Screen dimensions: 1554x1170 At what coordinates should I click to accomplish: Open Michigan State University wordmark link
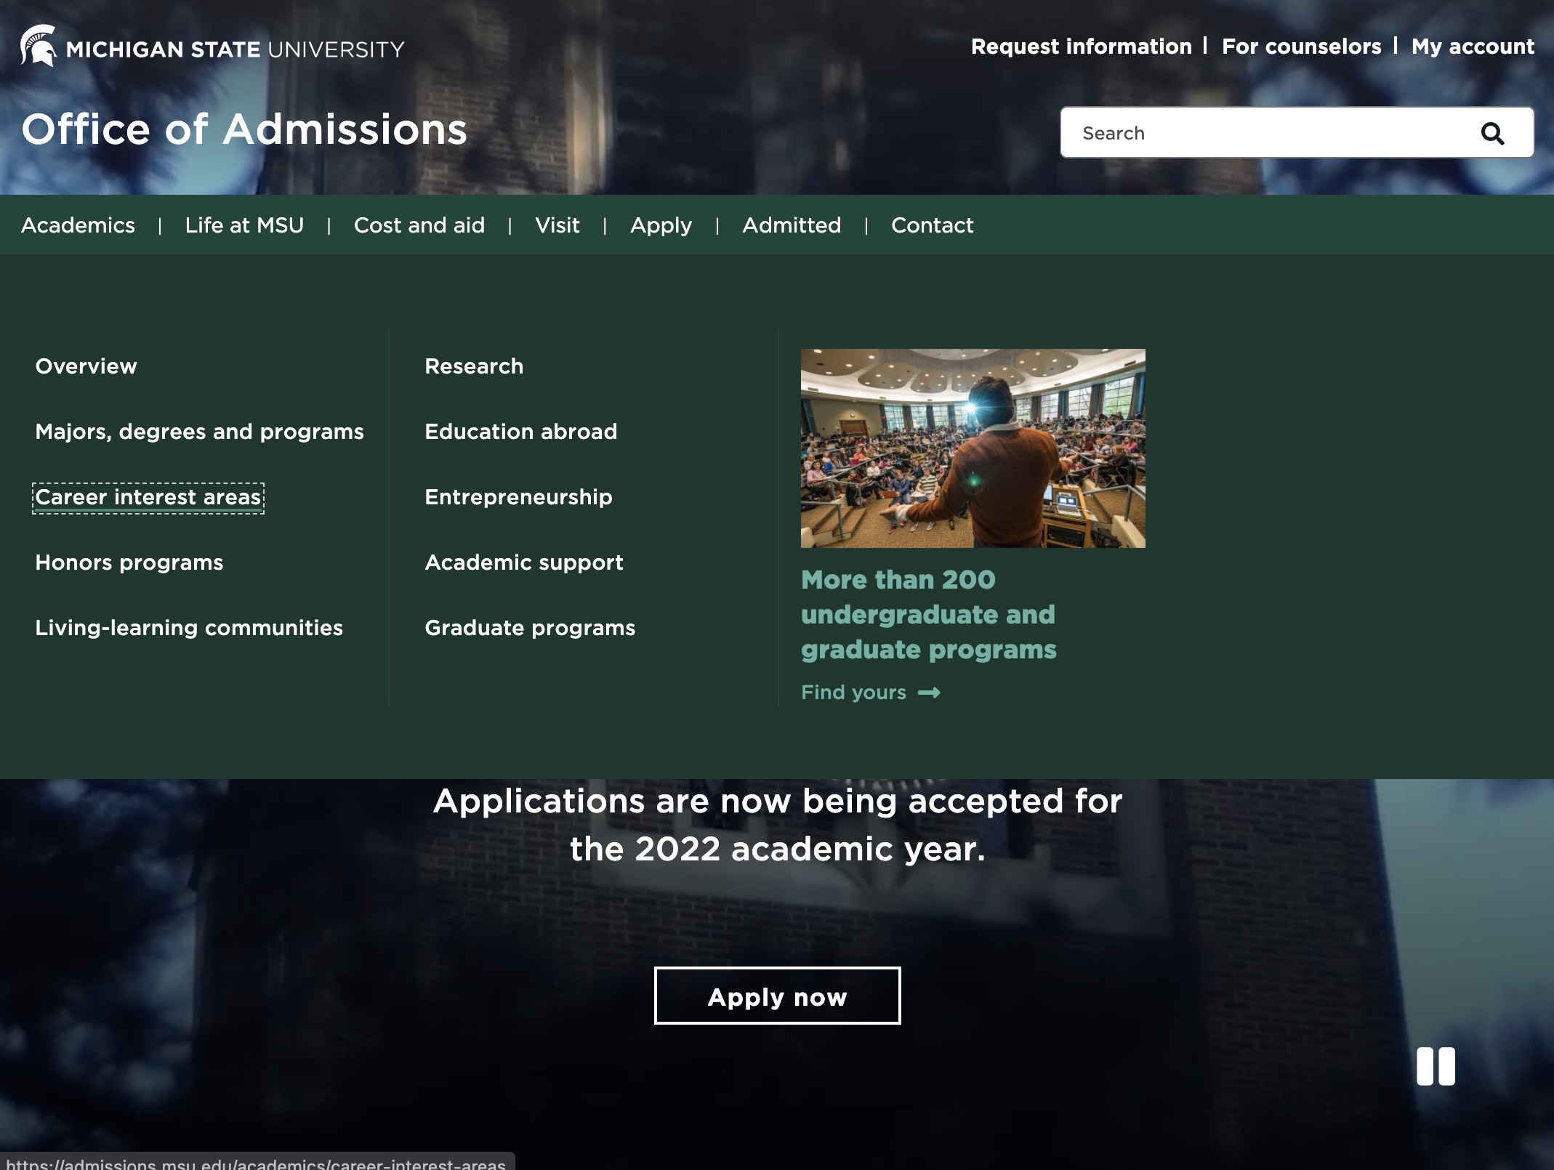pos(235,49)
